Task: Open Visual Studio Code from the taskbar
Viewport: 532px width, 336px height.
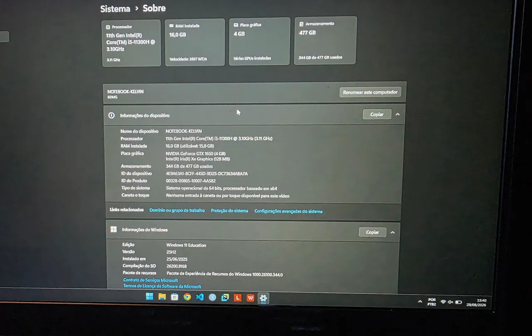Action: [x=200, y=297]
